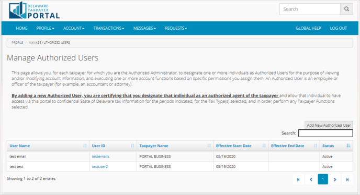This screenshot has height=195, width=360.
Task: Go to HOME in navigation bar
Action: [x=21, y=28]
